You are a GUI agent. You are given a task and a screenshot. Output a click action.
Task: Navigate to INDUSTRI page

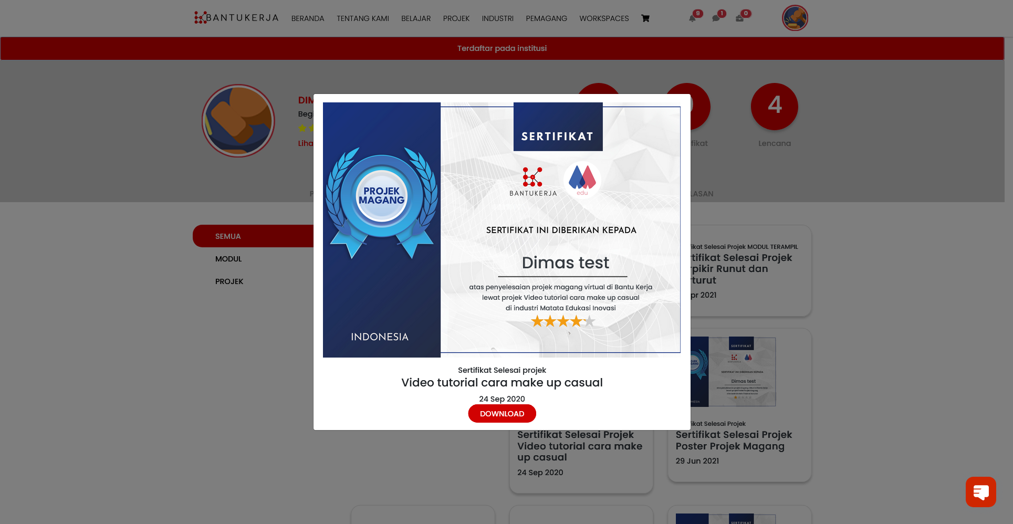tap(497, 18)
